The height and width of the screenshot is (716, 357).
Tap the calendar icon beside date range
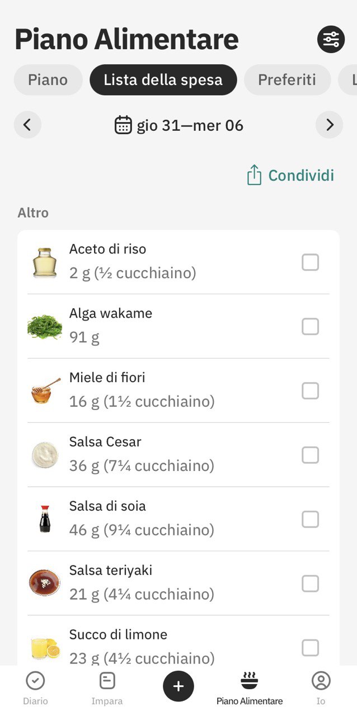coord(123,125)
